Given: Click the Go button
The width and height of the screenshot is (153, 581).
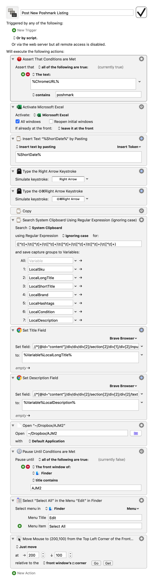Looking at the screenshot, I should point(96,563).
